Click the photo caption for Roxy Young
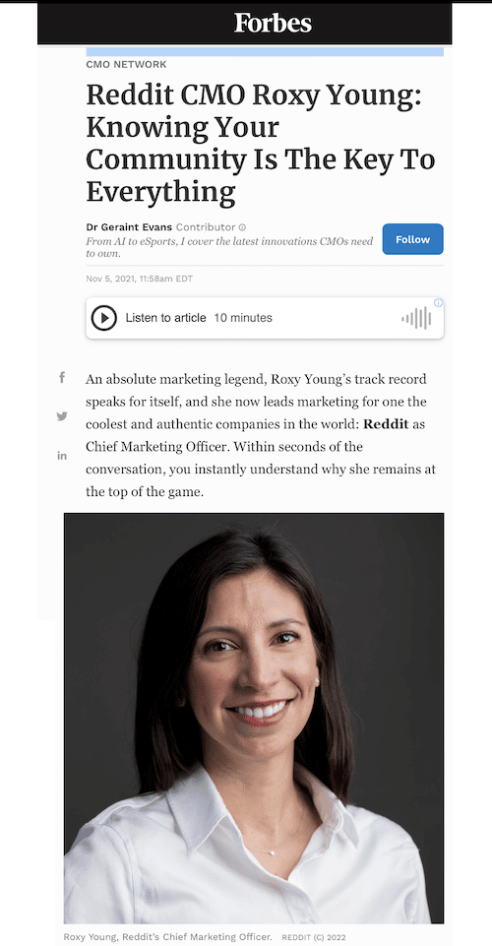This screenshot has width=492, height=946. click(167, 937)
